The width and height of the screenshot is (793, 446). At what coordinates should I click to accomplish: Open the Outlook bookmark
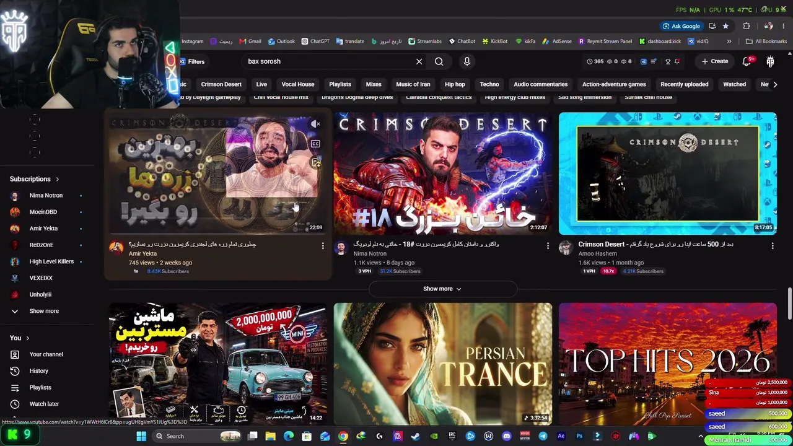[281, 42]
